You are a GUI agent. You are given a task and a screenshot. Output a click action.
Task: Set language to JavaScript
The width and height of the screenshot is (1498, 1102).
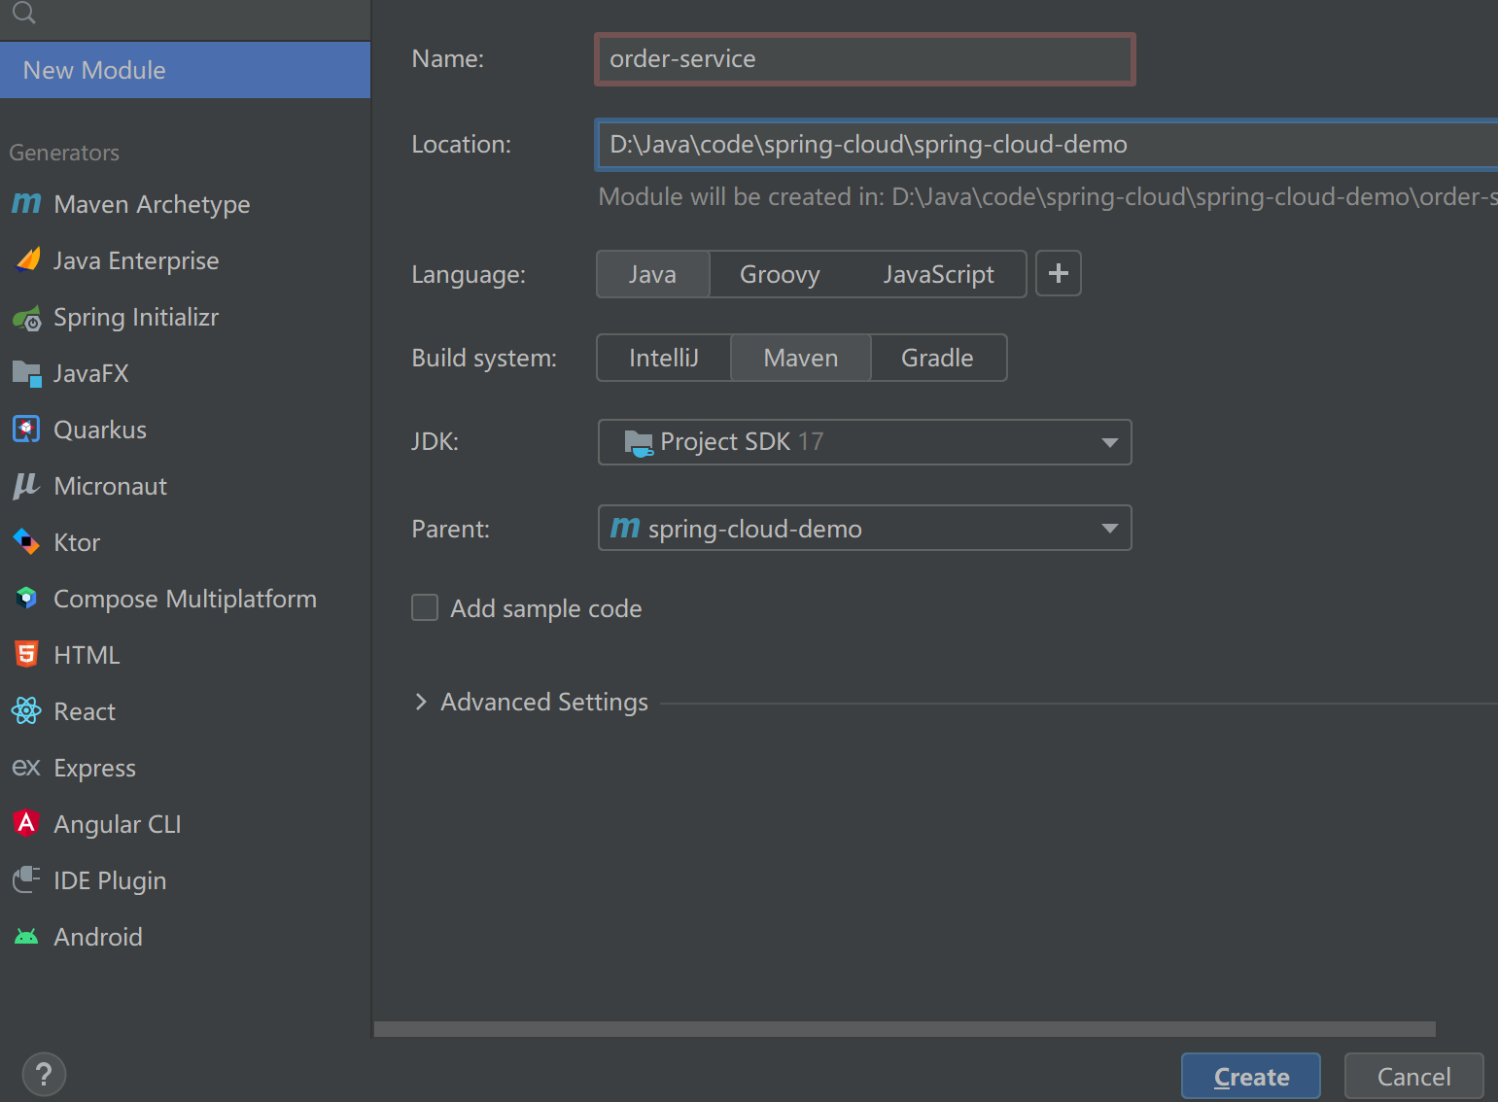pos(938,274)
